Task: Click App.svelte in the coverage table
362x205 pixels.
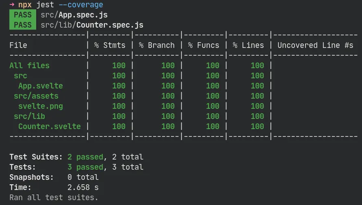Action: point(41,86)
